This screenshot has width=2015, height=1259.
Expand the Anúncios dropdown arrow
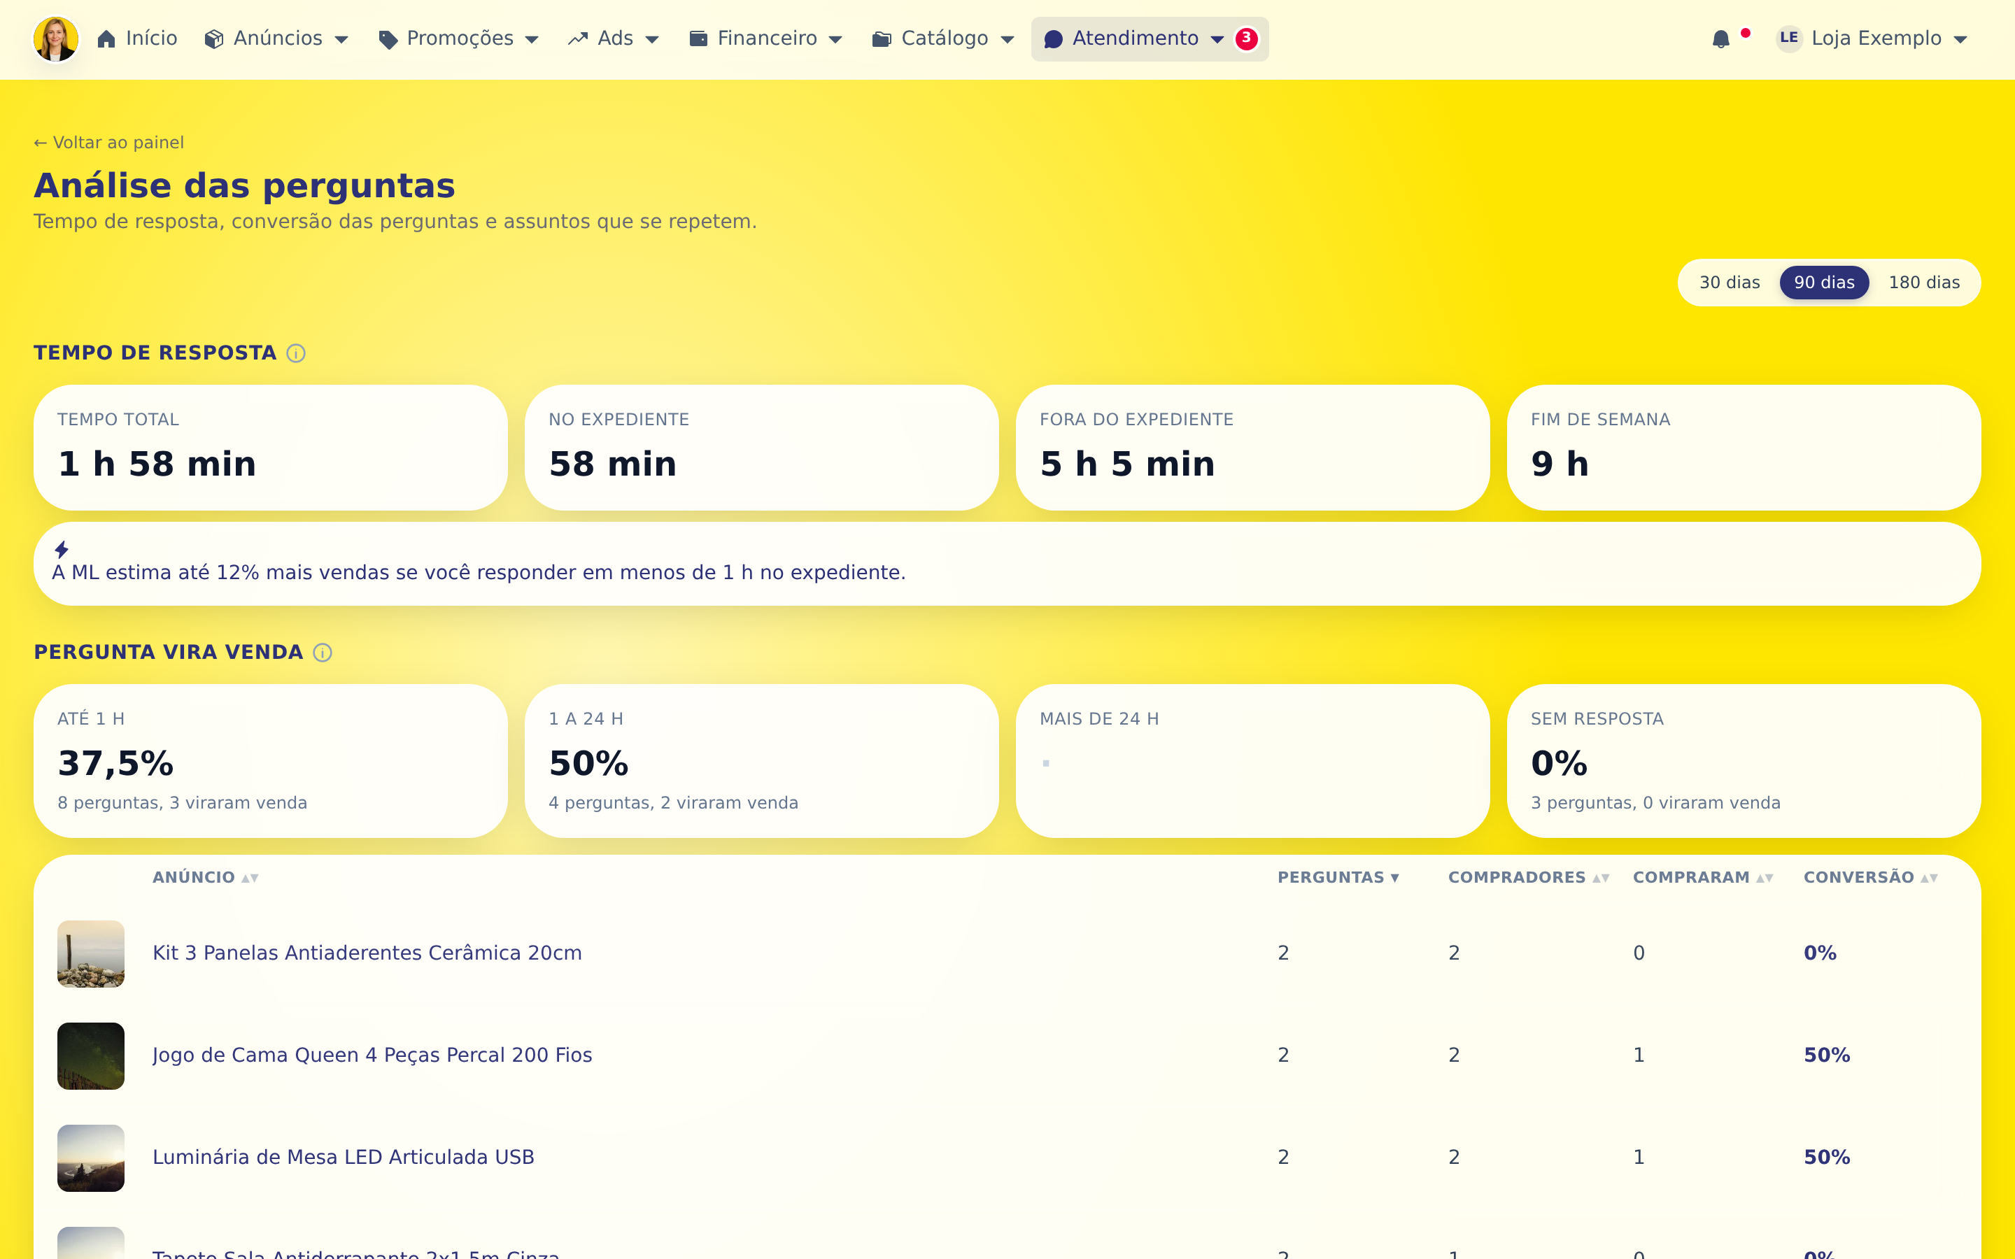(x=341, y=39)
